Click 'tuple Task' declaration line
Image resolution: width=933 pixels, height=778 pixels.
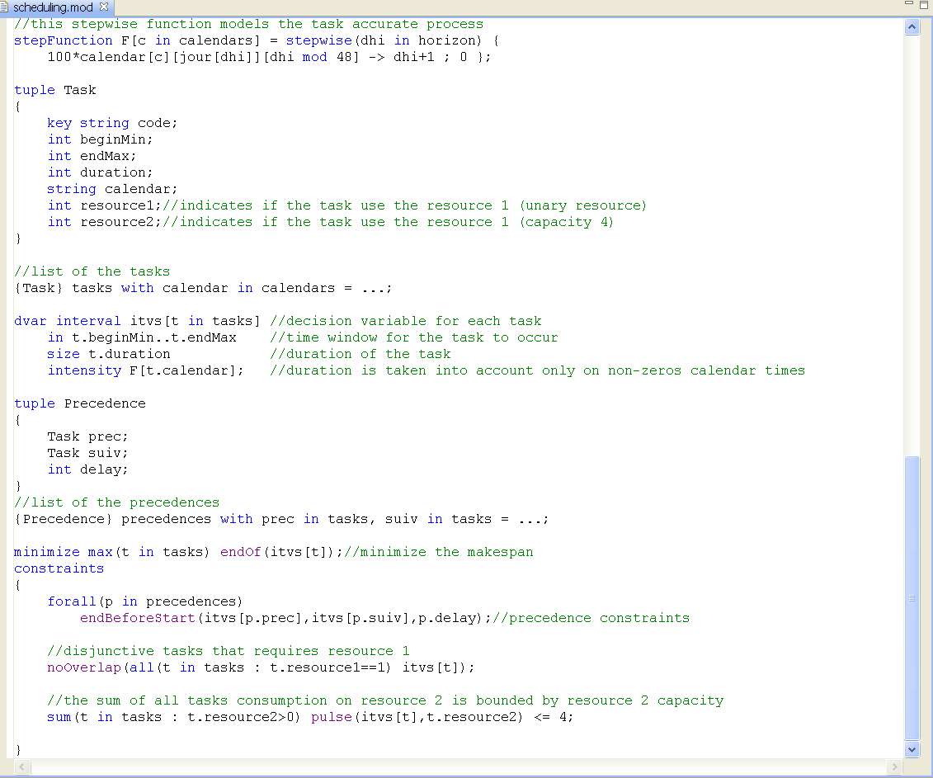coord(54,90)
